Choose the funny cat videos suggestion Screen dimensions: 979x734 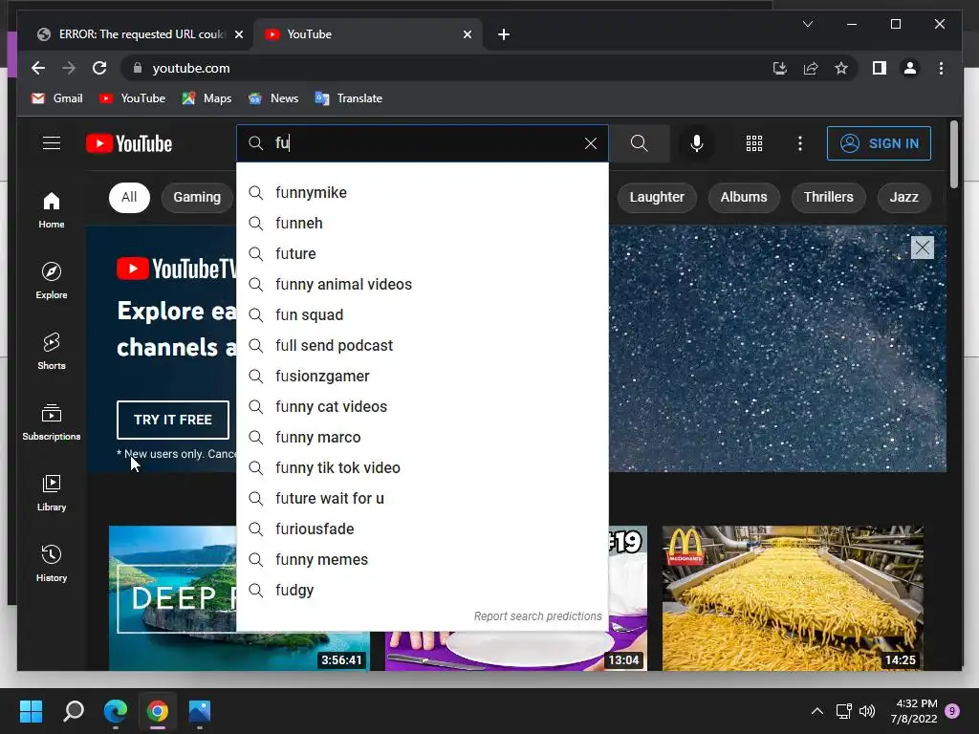point(423,406)
